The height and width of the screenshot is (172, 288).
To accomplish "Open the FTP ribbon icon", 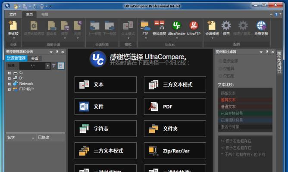I will [x=145, y=26].
